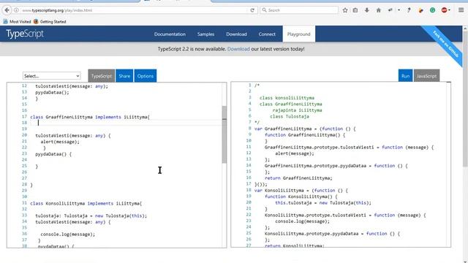Click the Download link in the banner

click(238, 49)
